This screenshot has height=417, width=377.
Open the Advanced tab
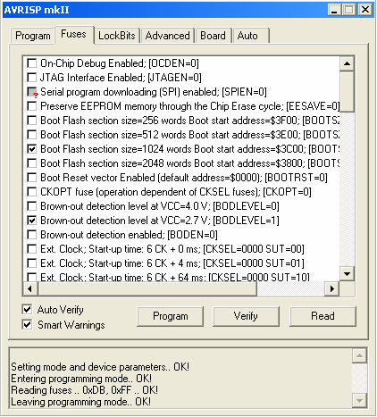pyautogui.click(x=168, y=36)
